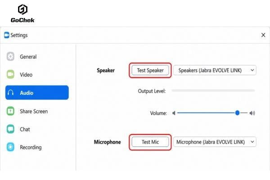Screen dimensions: 270x180
Task: Close the Settings window
Action: pos(263,35)
